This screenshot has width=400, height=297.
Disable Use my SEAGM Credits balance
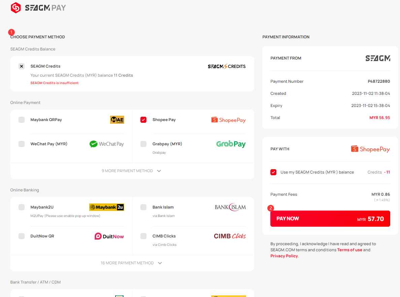coord(273,172)
